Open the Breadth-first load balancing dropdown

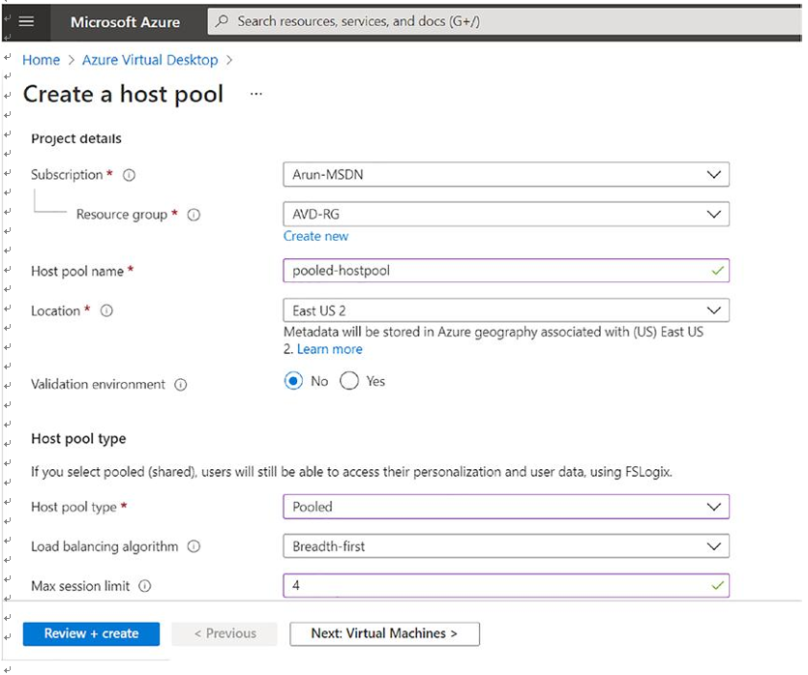[506, 546]
